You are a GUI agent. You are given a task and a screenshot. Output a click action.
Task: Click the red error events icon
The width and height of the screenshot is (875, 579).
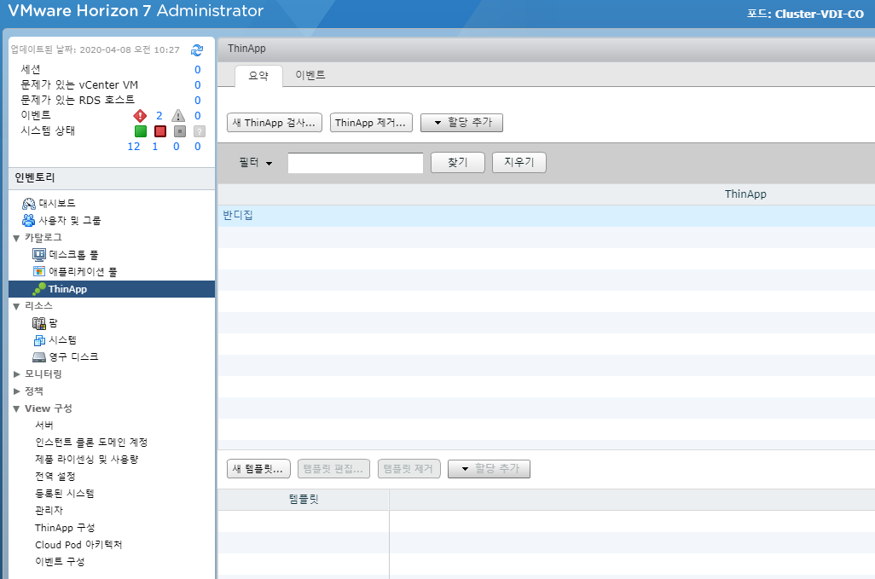click(140, 115)
